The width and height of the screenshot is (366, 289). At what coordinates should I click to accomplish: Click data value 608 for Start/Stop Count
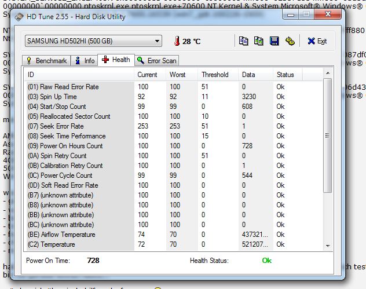point(247,107)
